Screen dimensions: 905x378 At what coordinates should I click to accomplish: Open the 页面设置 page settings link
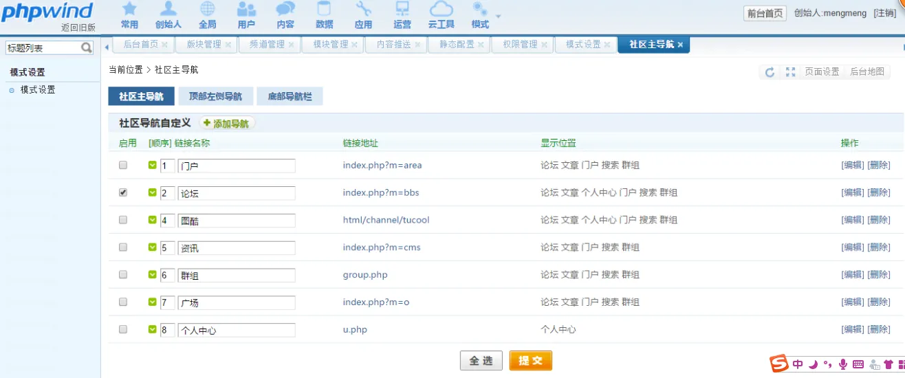pos(822,71)
